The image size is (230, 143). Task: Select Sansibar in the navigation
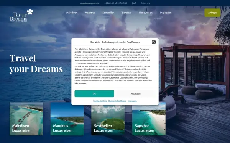click(x=127, y=13)
